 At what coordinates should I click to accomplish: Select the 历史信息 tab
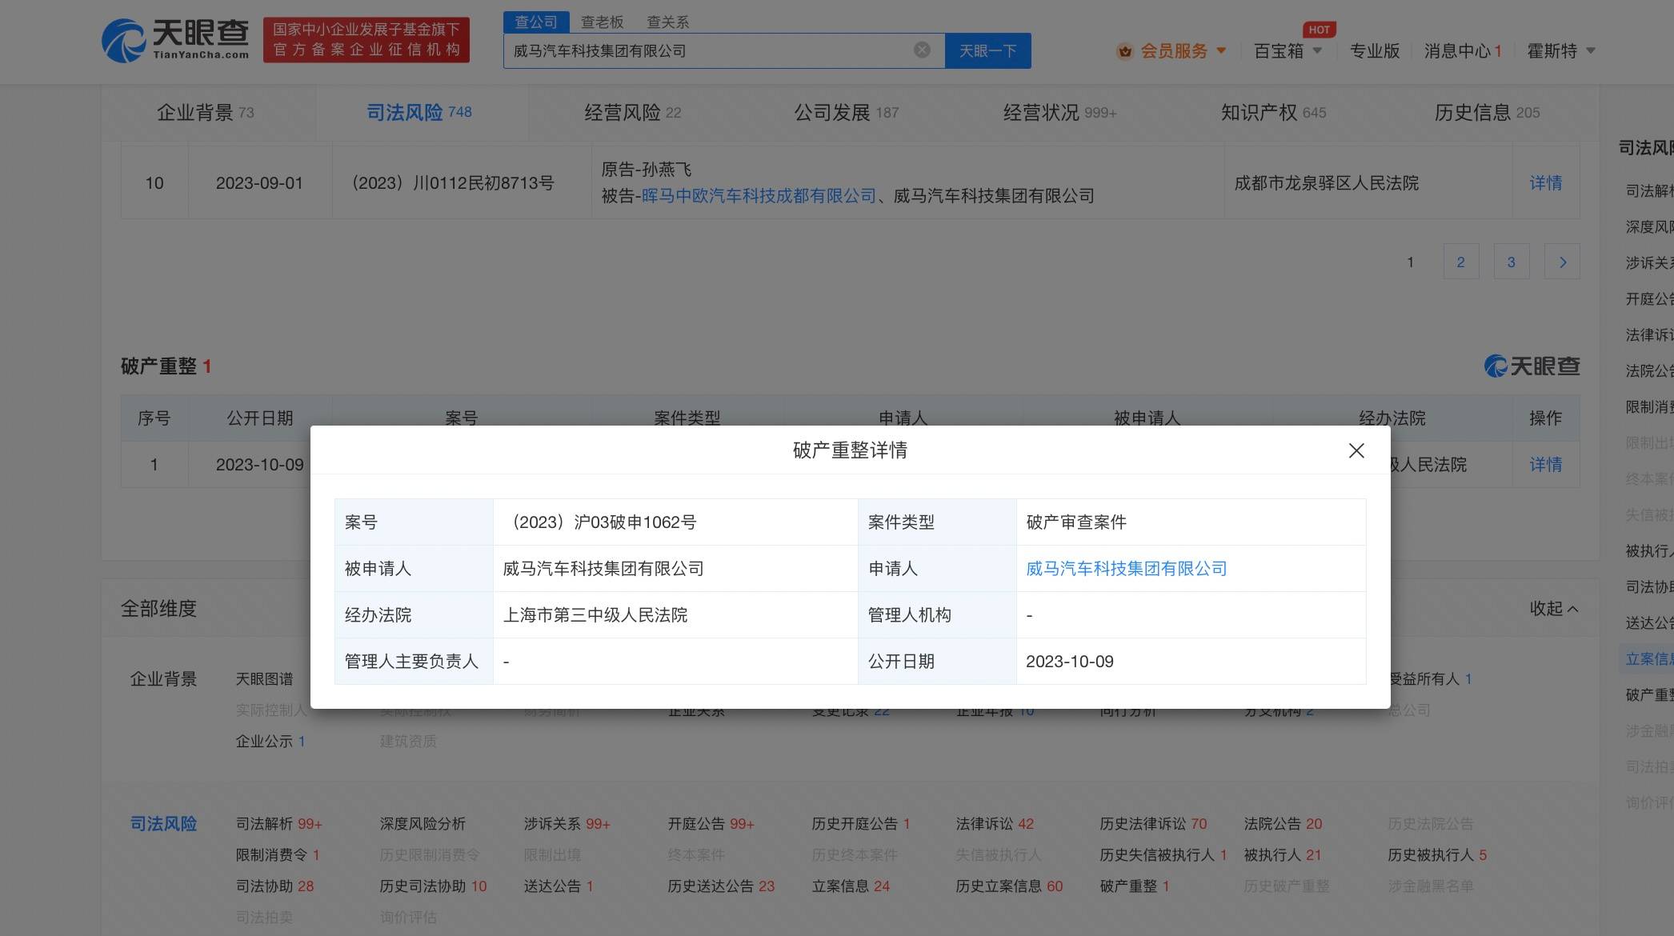coord(1487,112)
